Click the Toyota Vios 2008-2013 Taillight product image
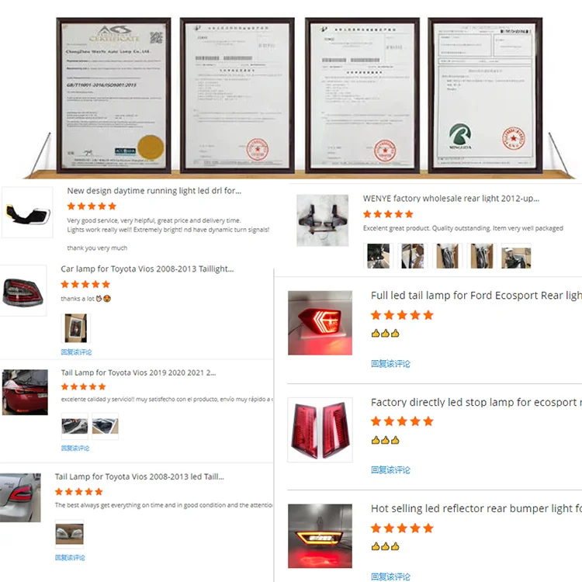Screen dimensions: 582x582 [x=23, y=291]
